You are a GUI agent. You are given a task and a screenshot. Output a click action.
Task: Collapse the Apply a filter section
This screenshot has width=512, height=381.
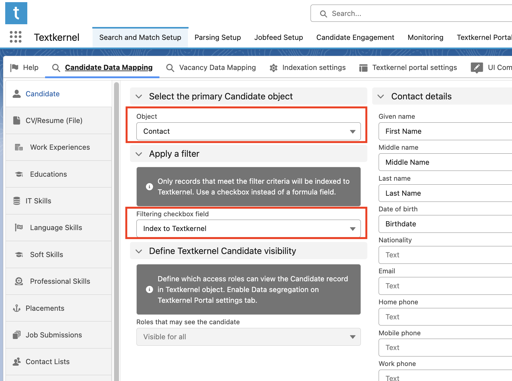click(139, 154)
